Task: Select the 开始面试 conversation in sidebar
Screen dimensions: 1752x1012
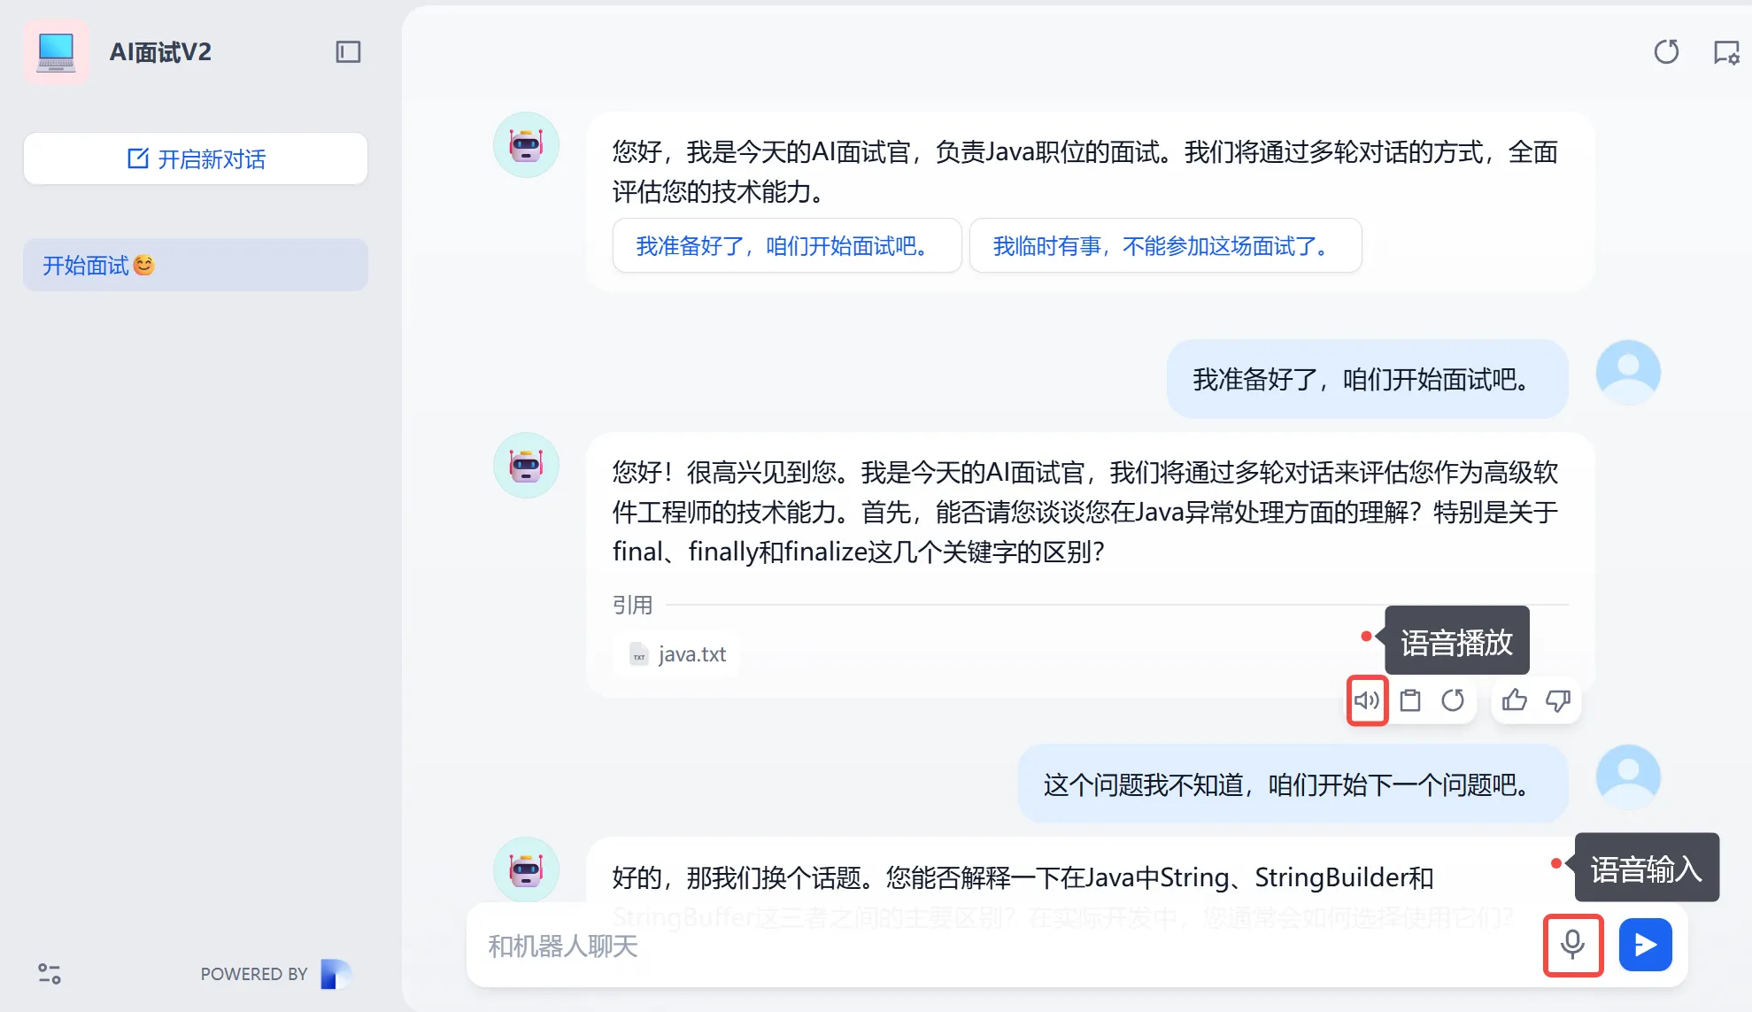Action: tap(196, 265)
